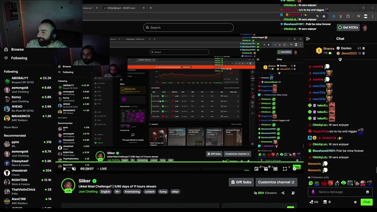
Task: Go to Browse in the left sidebar
Action: [x=14, y=49]
